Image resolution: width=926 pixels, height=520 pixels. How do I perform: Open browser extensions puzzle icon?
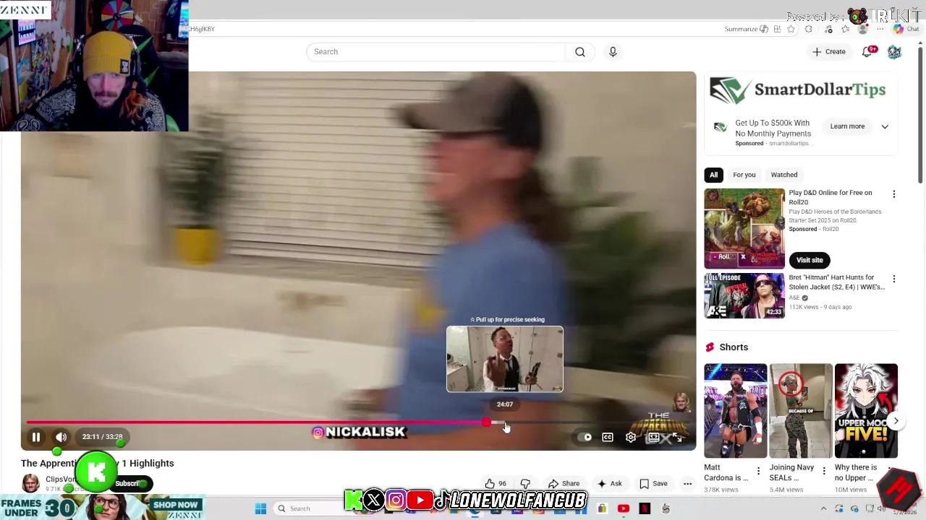(809, 29)
